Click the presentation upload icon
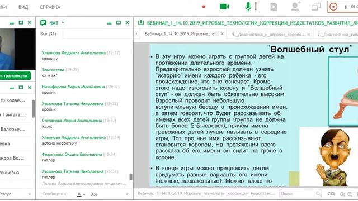Image resolution: width=358 pixels, height=201 pixels. (x=141, y=22)
